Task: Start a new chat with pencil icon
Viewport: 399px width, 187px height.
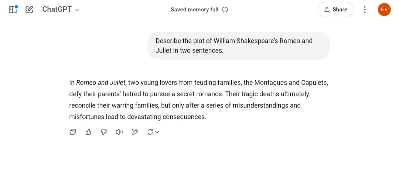Action: click(29, 10)
